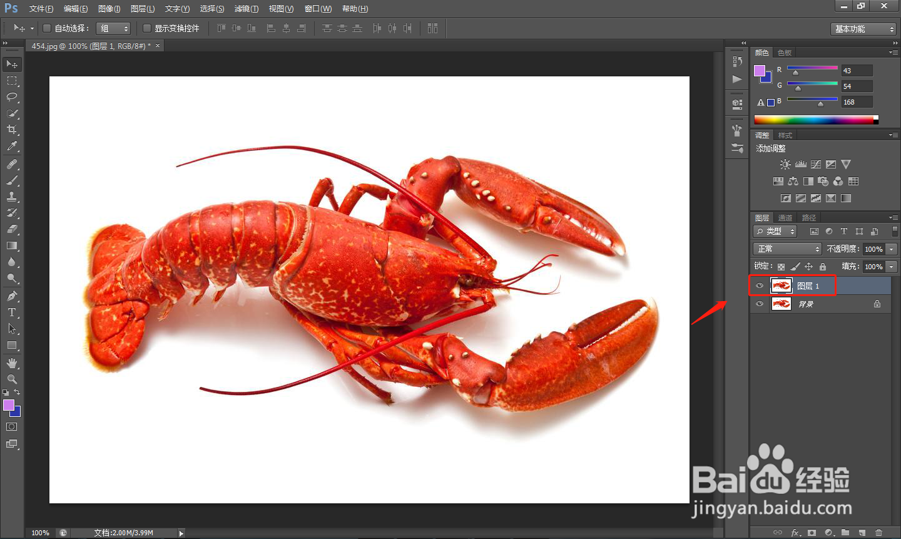Select the Blur tool
The image size is (901, 539).
pos(12,262)
